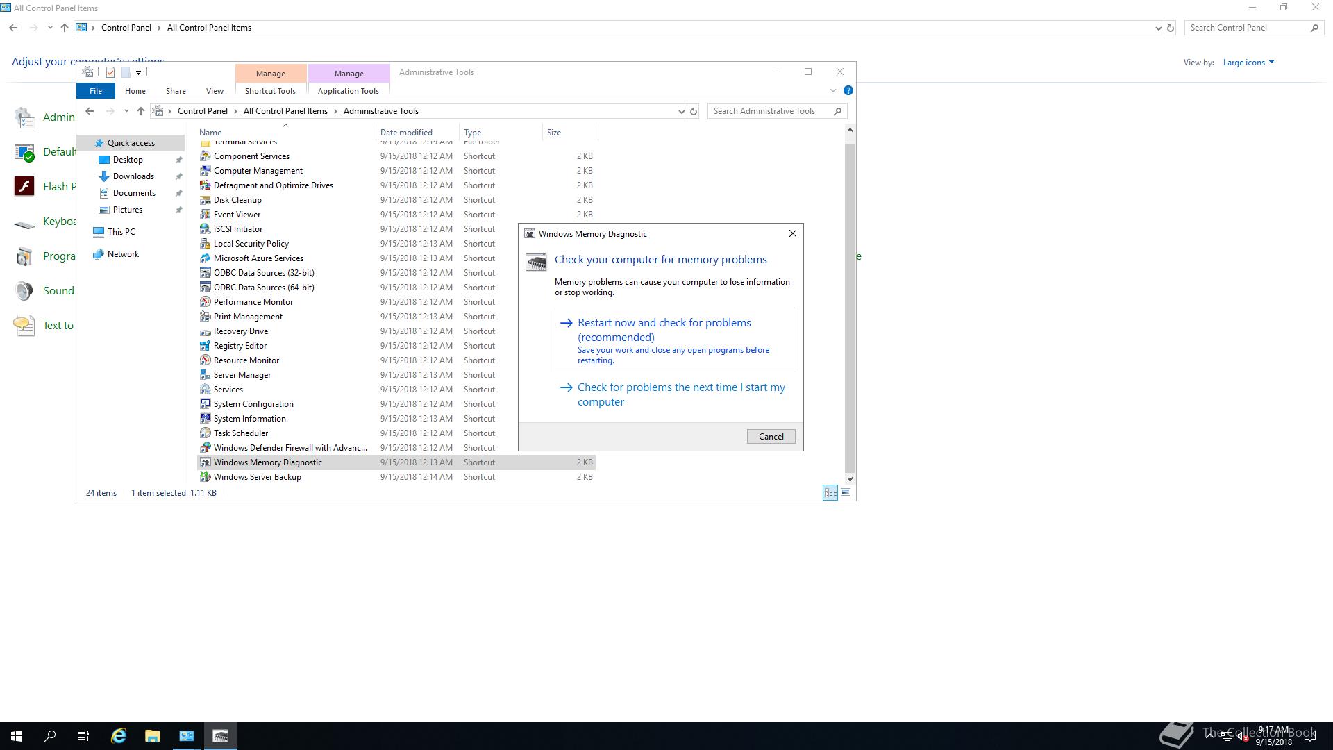Sort files by the Type column

tap(500, 133)
